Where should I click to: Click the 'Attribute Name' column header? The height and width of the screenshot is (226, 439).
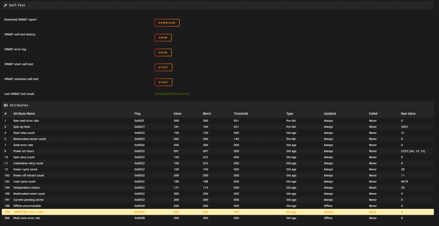pyautogui.click(x=24, y=114)
